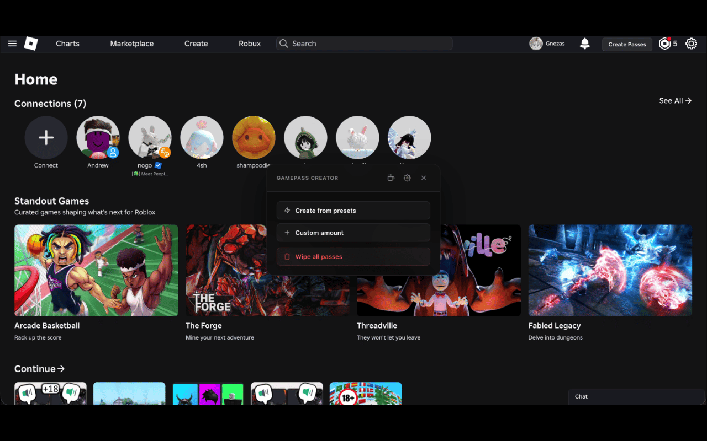Image resolution: width=707 pixels, height=441 pixels.
Task: Open the landscape Continue thumbnail
Action: click(129, 394)
